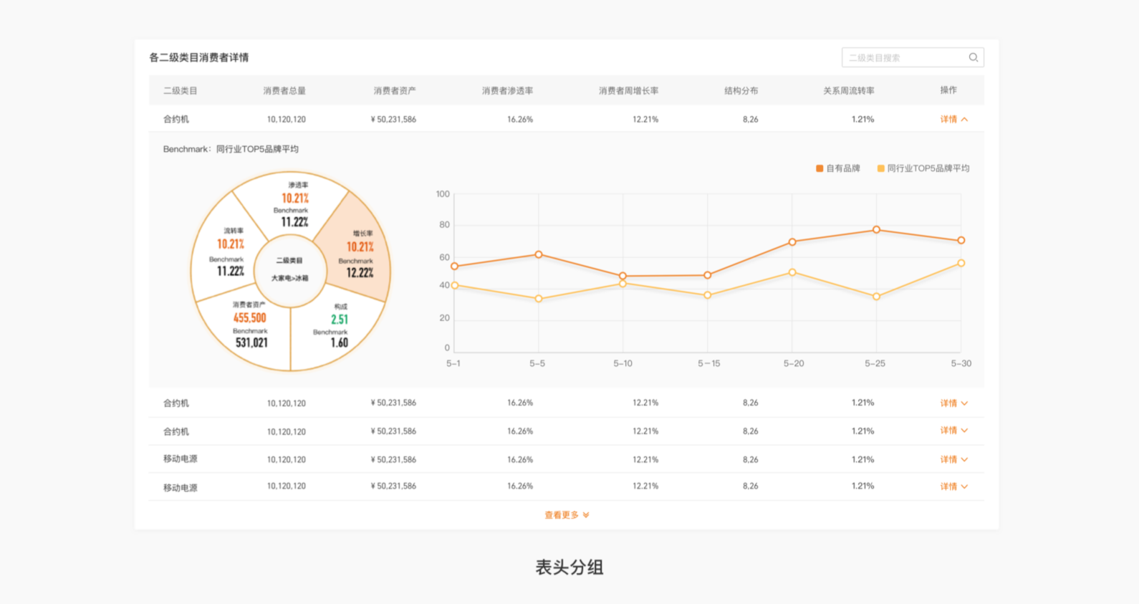
Task: Click the 表头分组 caption
Action: click(x=569, y=567)
